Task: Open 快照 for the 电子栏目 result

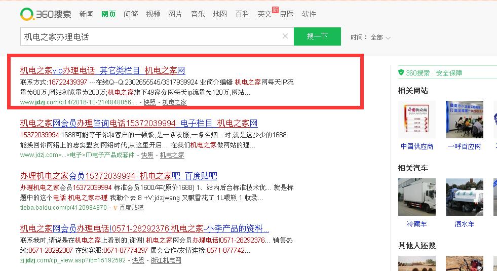Action: click(147, 155)
